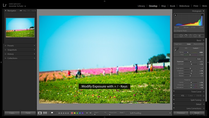Screen dimensions: 209x118
Task: Expand the Presets panel
Action: (x=6, y=46)
